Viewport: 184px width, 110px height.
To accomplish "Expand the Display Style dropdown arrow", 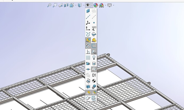I will [x=84, y=5].
